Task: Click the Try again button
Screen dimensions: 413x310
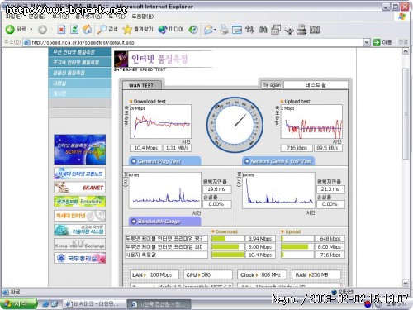Action: click(272, 85)
